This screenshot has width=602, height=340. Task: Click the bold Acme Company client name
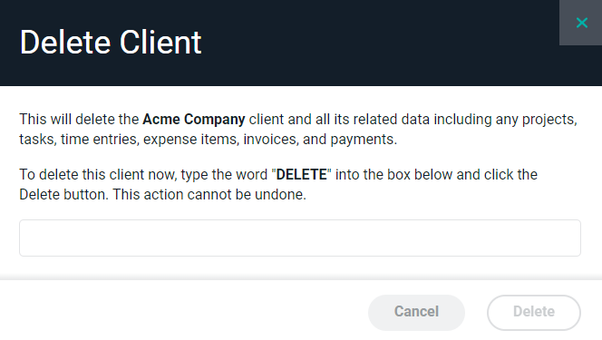point(193,120)
